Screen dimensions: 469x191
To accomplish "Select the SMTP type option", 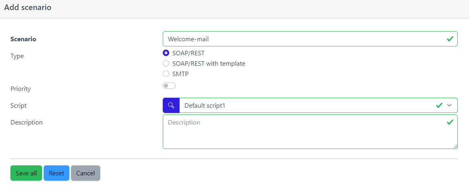I will [166, 74].
